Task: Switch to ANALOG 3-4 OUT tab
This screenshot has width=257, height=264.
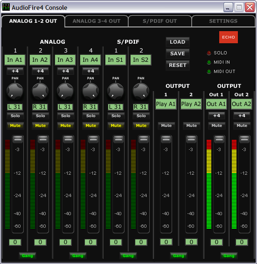Action: (97, 21)
